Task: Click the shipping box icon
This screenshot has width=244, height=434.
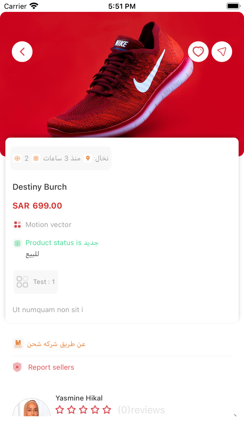Action: 18,344
